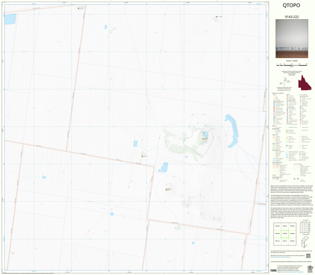Click the mountain marker beside the Pamela Road bend

(167, 189)
